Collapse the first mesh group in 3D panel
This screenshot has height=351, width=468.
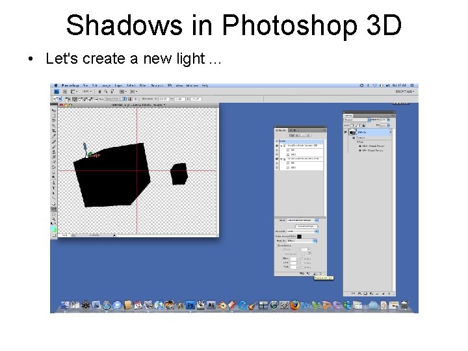281,146
